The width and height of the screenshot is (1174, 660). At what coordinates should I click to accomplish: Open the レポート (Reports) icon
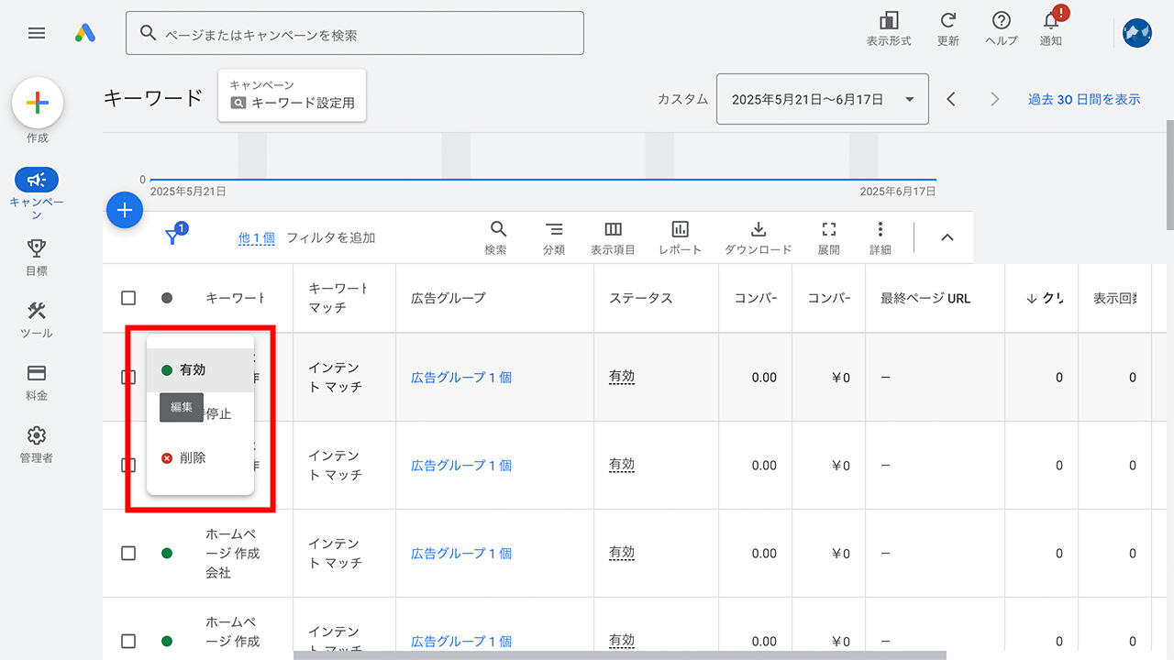pos(680,236)
